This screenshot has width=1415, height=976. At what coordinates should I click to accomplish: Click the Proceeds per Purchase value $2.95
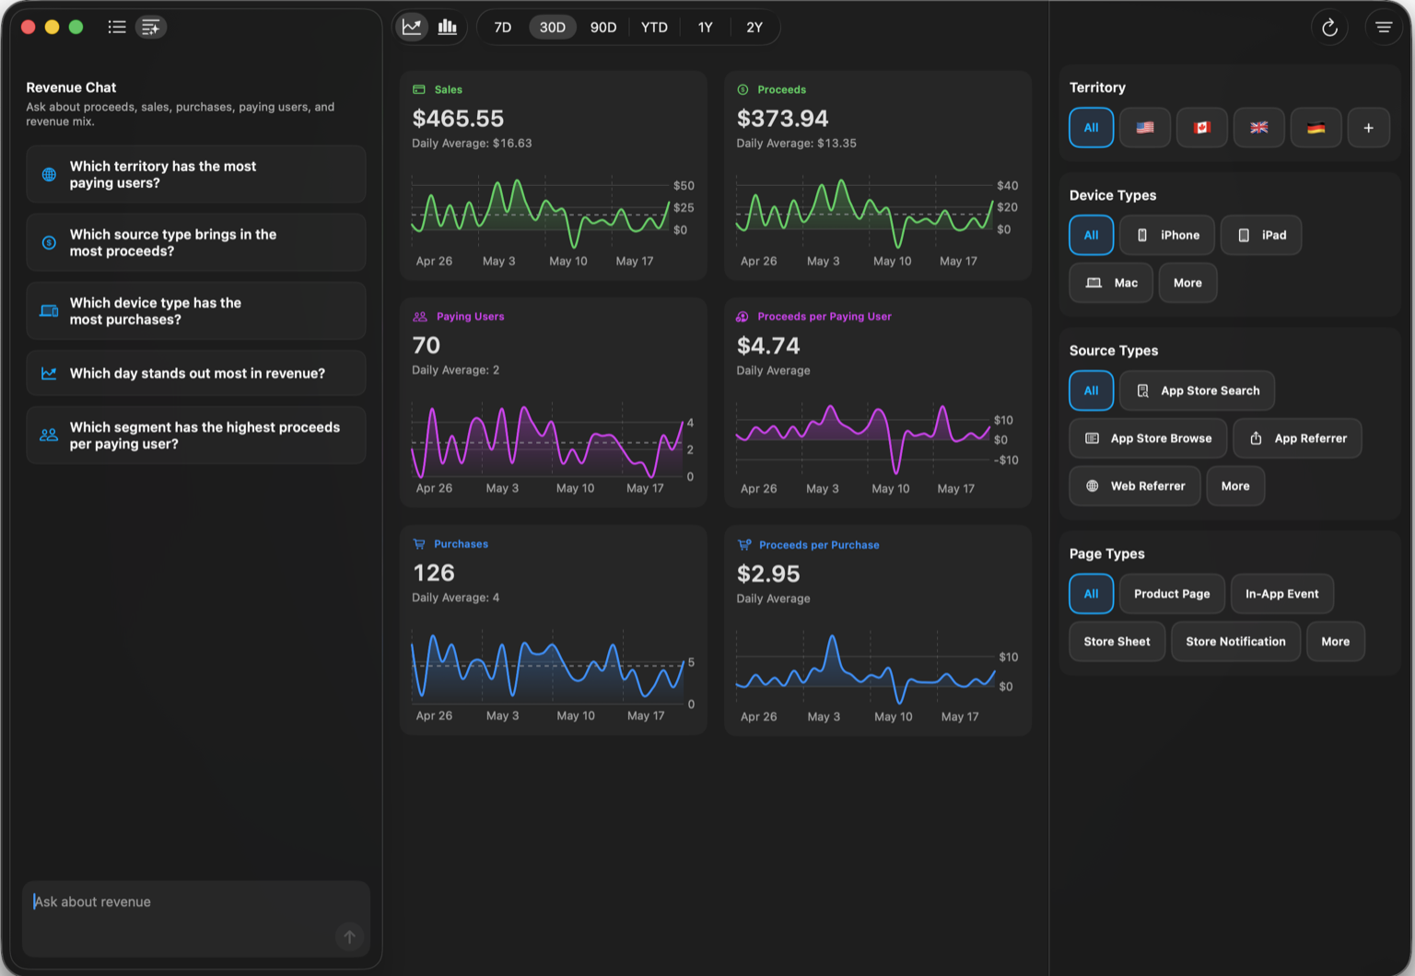768,574
